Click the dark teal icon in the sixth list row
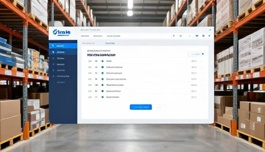265x152 pixels. tap(102, 91)
